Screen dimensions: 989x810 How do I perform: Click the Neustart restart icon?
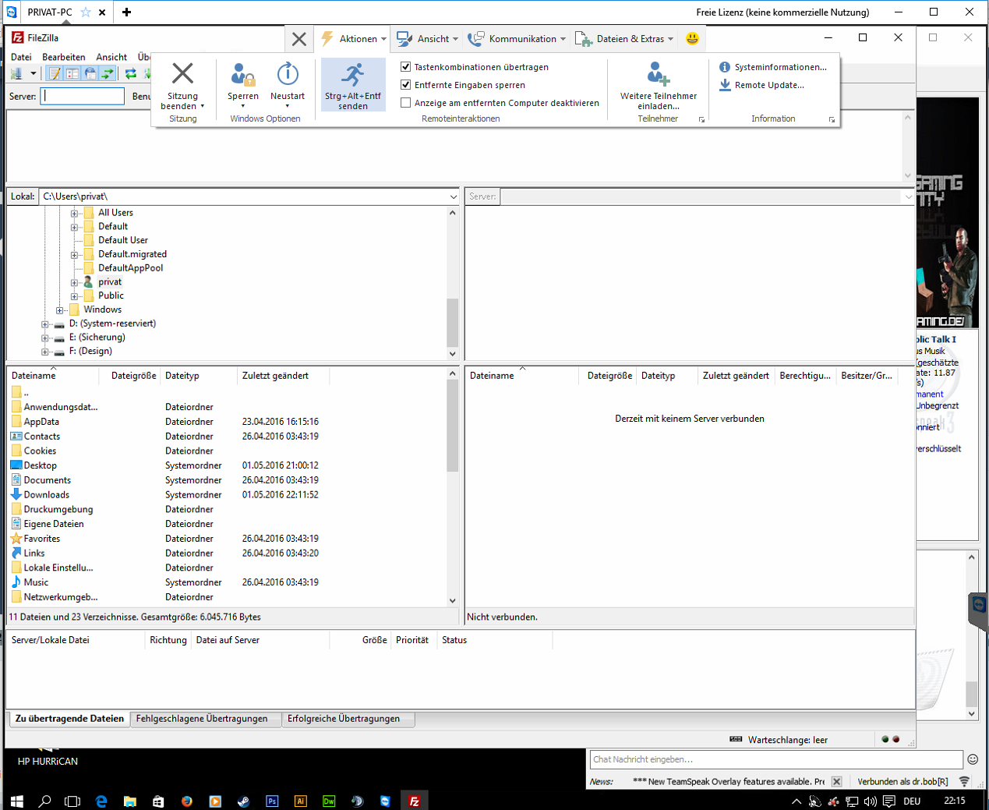tap(288, 75)
